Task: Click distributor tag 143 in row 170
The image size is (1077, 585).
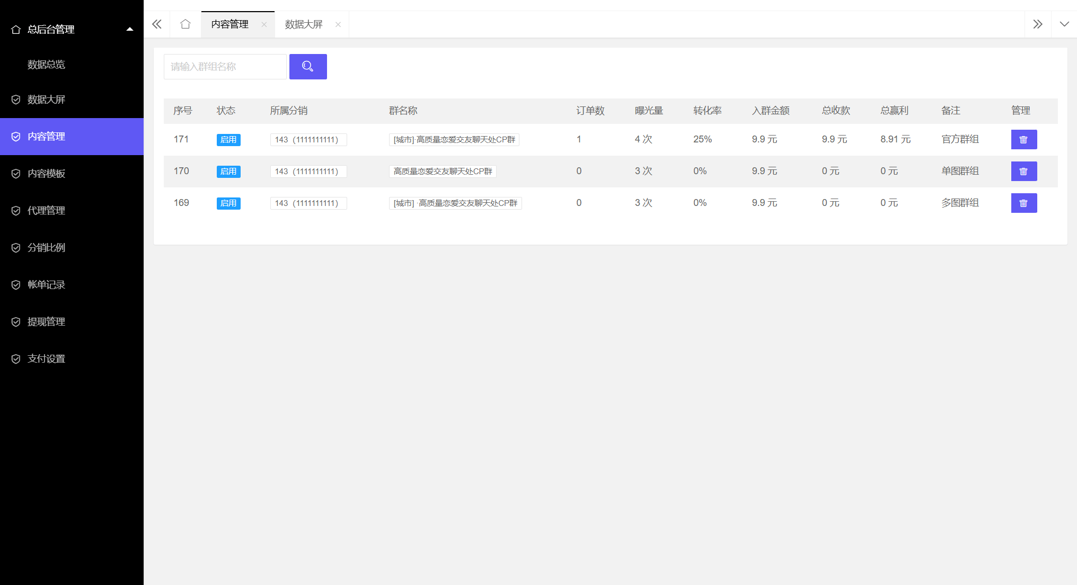Action: point(308,172)
